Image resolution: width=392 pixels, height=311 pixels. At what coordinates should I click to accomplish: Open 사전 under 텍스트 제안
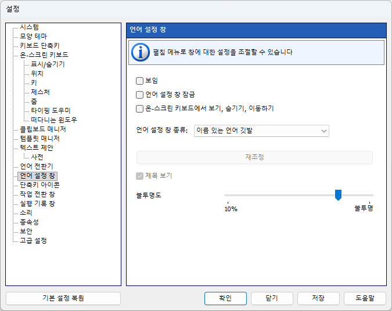[37, 157]
